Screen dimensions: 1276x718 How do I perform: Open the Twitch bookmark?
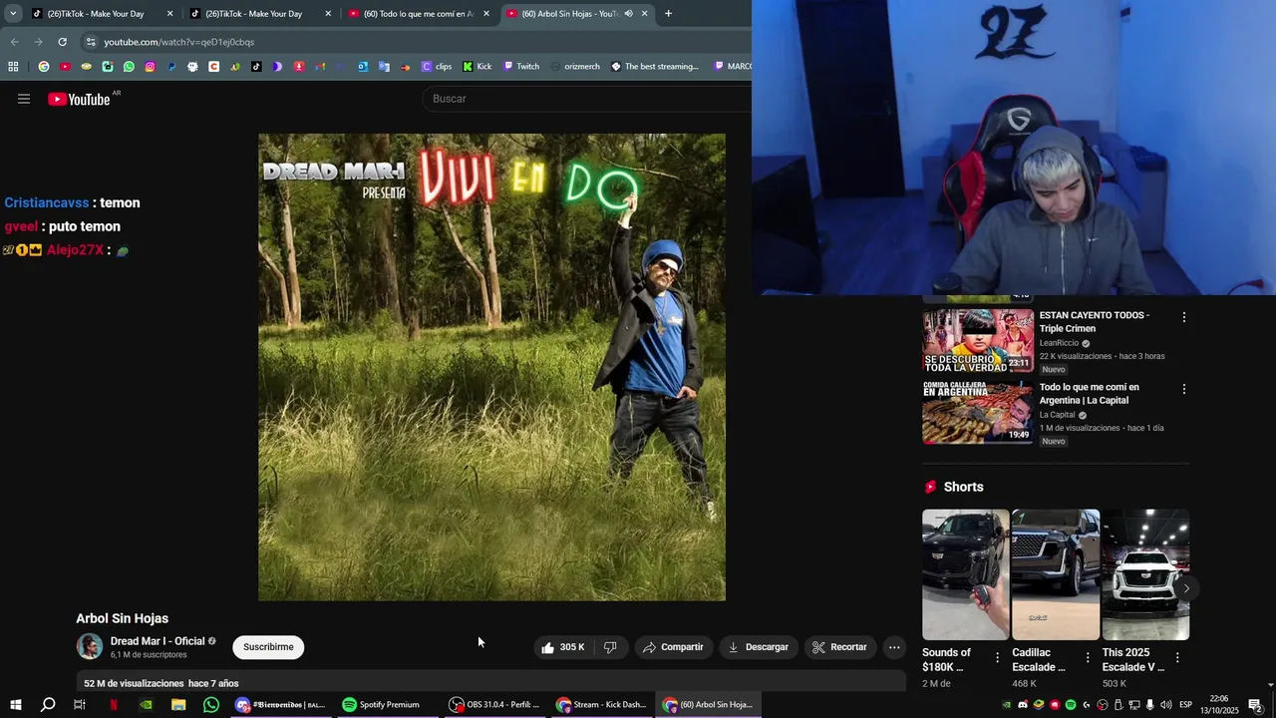(521, 67)
